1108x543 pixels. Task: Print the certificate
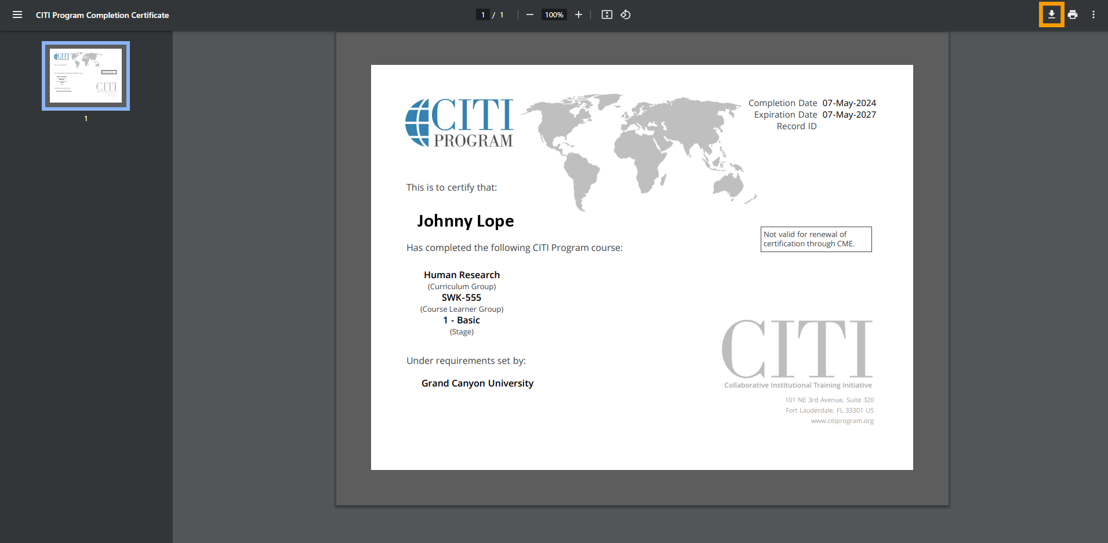(x=1073, y=14)
